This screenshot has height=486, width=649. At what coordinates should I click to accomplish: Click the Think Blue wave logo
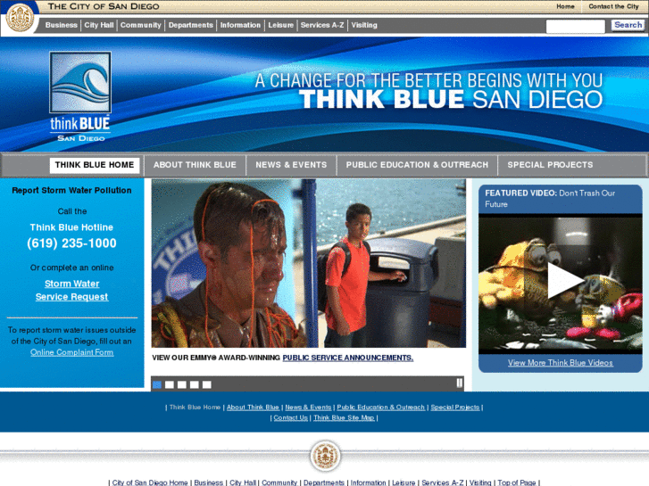point(80,82)
